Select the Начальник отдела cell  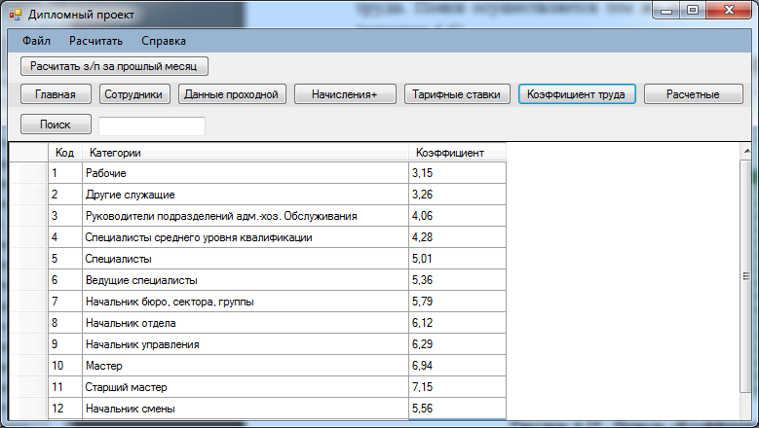tap(246, 323)
